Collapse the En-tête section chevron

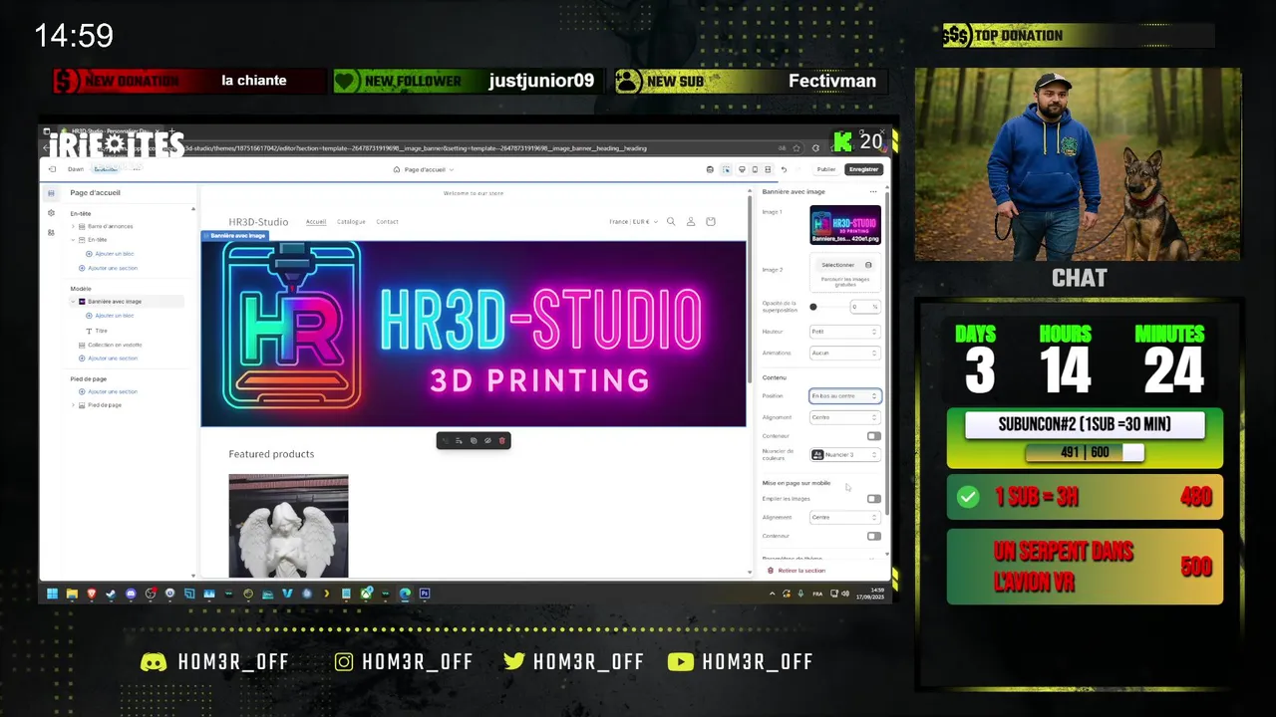(73, 240)
